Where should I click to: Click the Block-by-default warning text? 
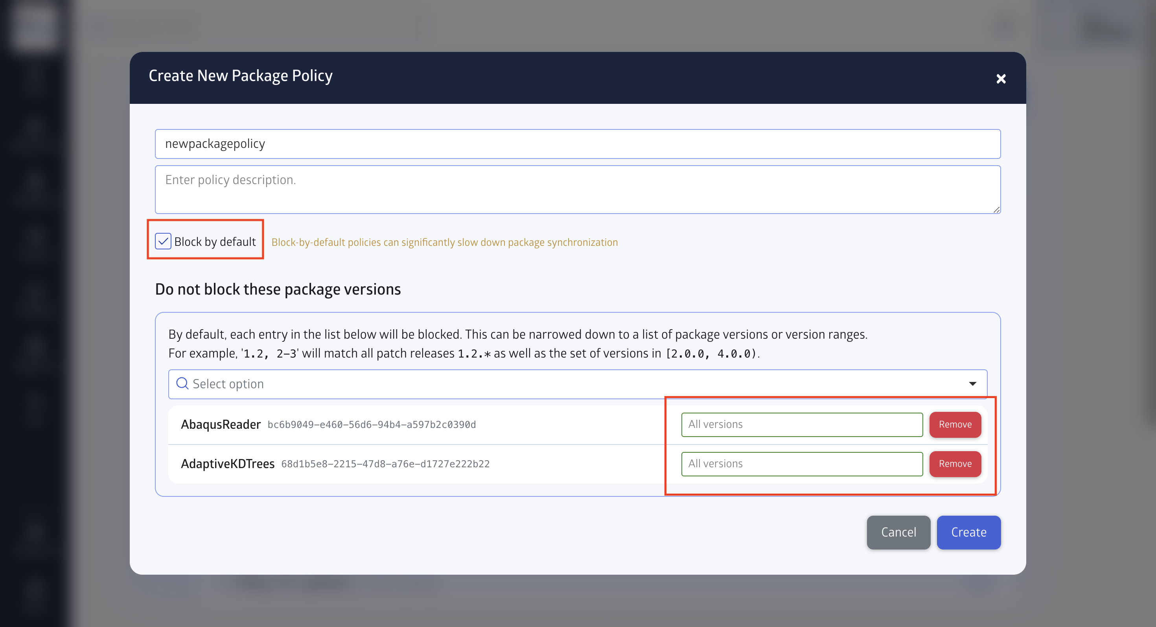[x=444, y=242]
